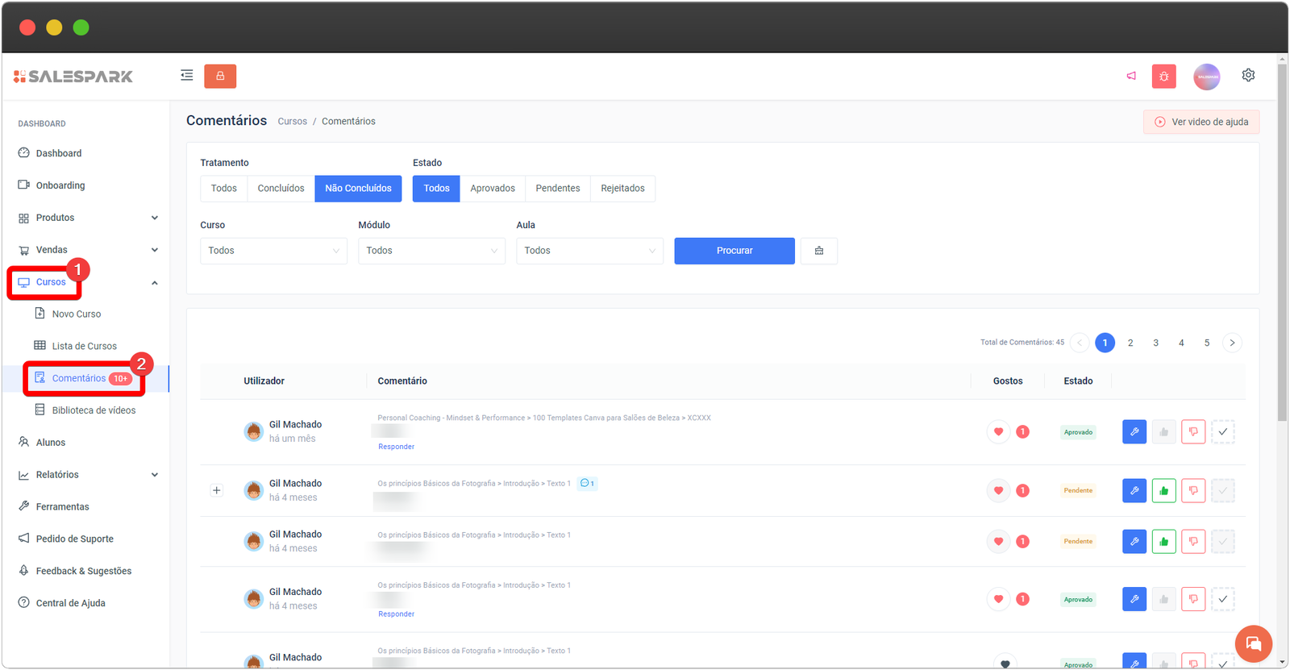Collapse the sidebar with the menu icon
This screenshot has width=1290, height=670.
tap(187, 76)
